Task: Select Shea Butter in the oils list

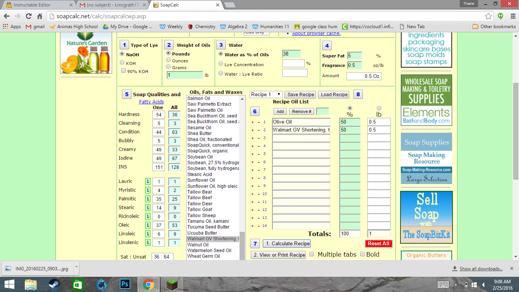Action: tap(199, 133)
